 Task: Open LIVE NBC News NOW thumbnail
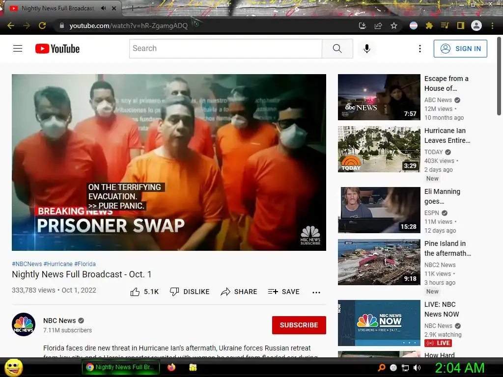379,323
